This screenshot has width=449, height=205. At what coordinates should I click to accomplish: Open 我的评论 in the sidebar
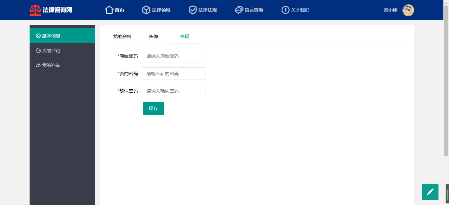pyautogui.click(x=62, y=51)
